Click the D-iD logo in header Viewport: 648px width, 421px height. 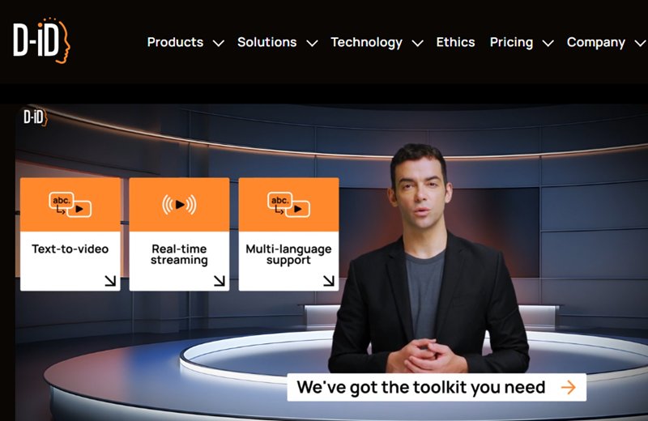(x=41, y=40)
